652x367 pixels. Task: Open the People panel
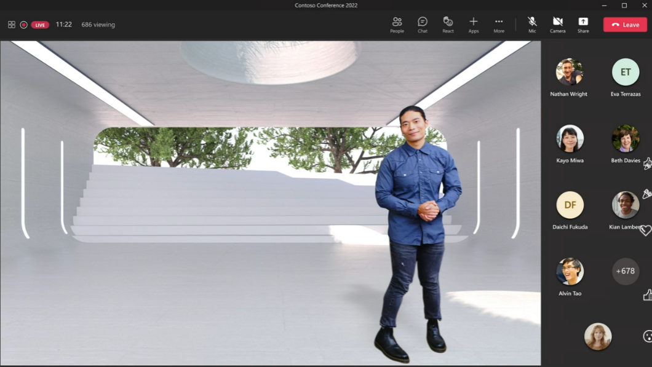pyautogui.click(x=397, y=25)
